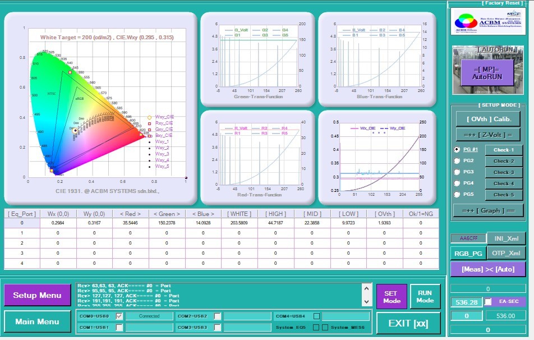534x340 pixels.
Task: Enable the COM3=USB3 checkbox
Action: tap(217, 328)
